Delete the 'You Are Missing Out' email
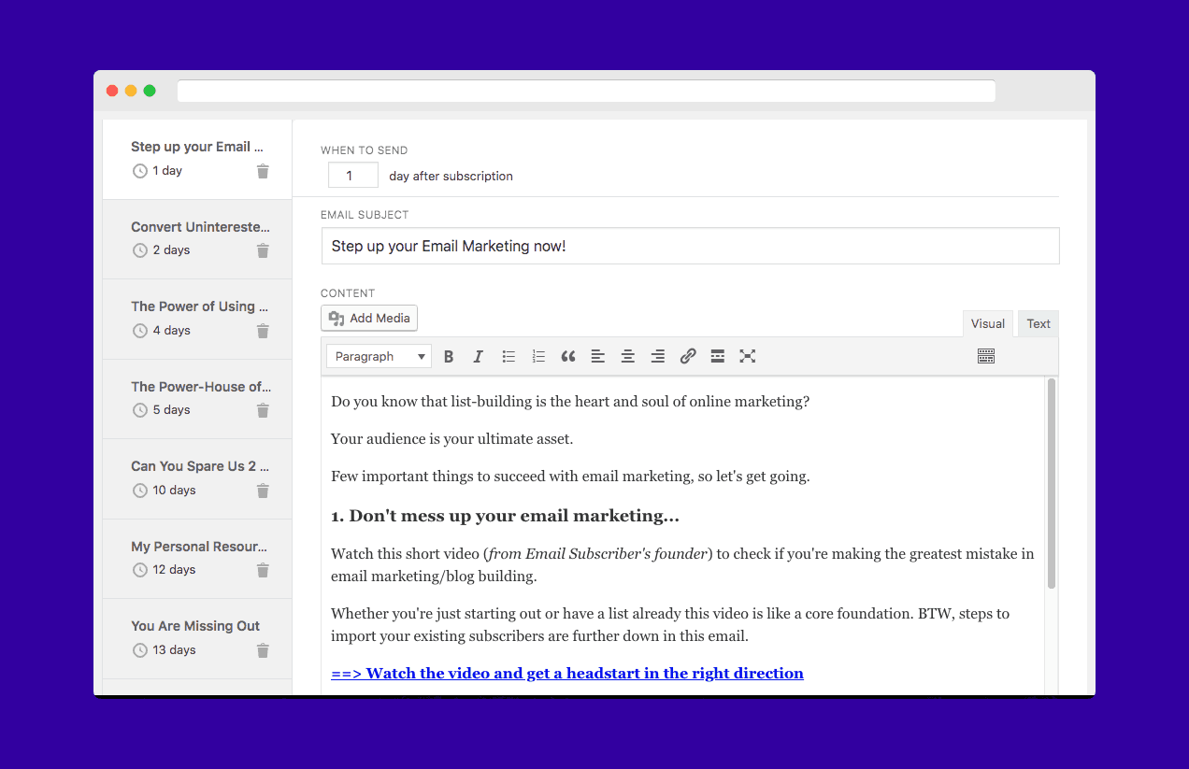The height and width of the screenshot is (769, 1189). [263, 650]
